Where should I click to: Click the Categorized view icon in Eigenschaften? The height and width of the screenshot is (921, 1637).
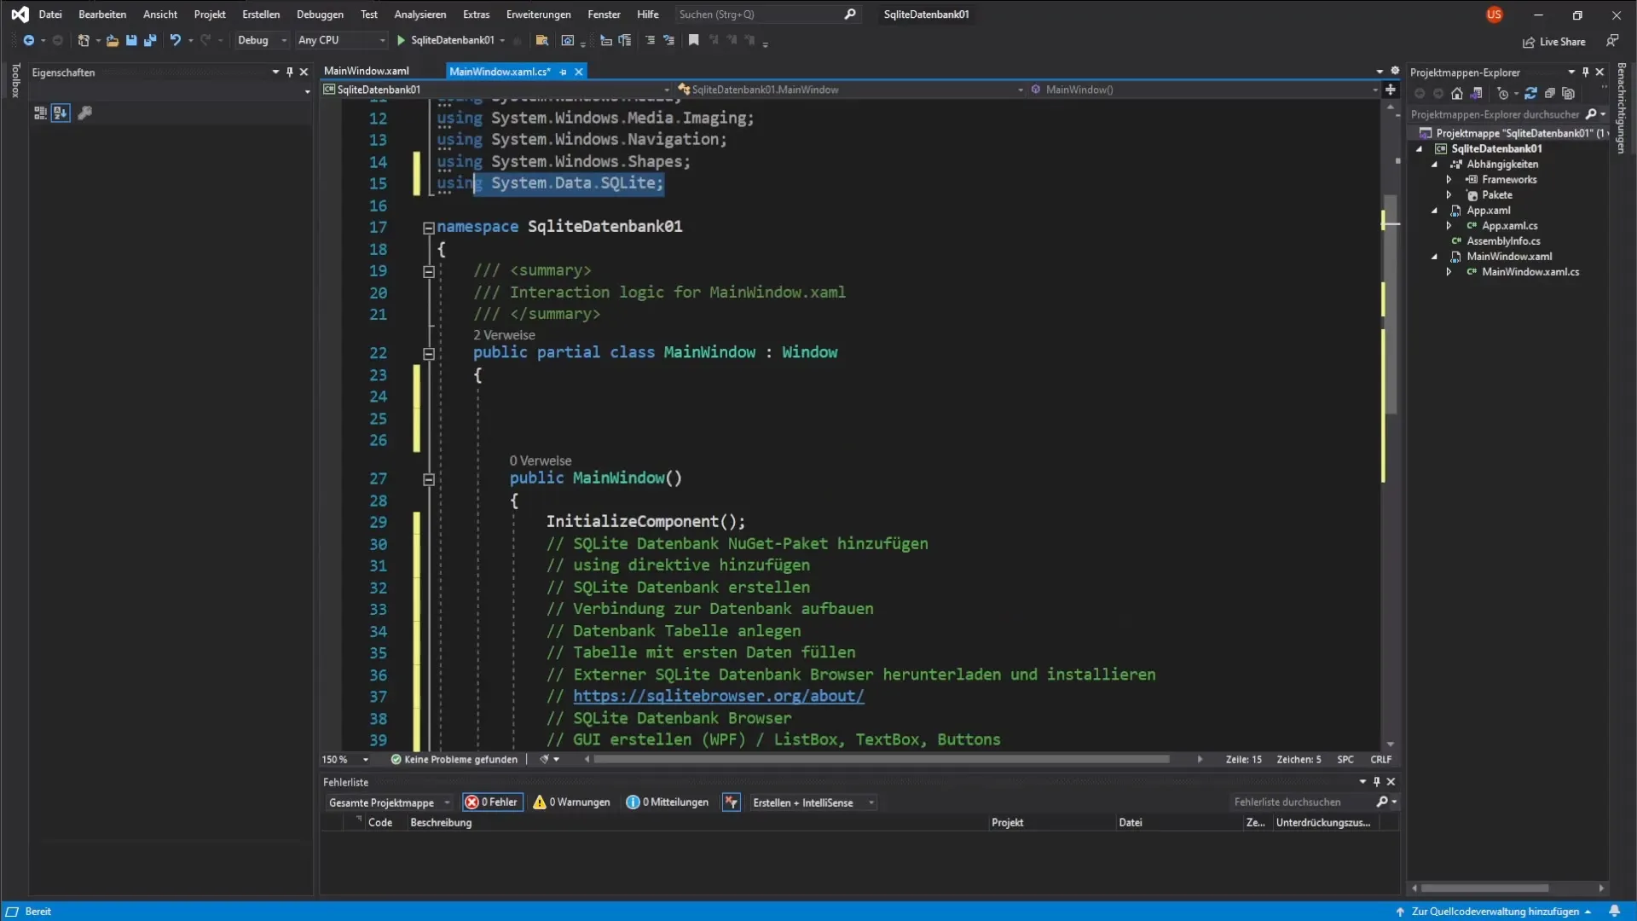pyautogui.click(x=39, y=113)
